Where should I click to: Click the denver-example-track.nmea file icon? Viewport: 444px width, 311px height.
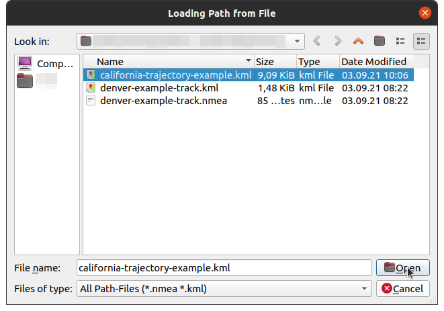(x=91, y=101)
